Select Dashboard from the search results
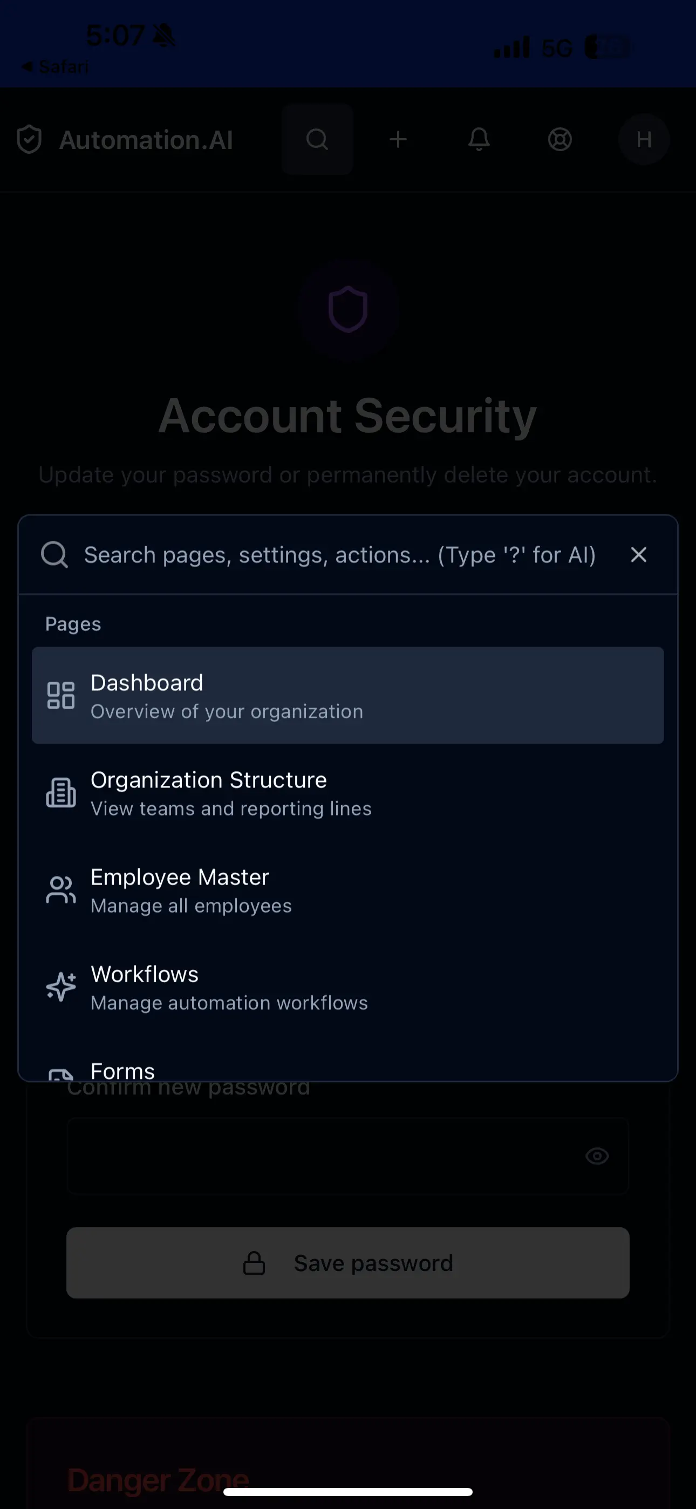The height and width of the screenshot is (1509, 696). coord(348,695)
